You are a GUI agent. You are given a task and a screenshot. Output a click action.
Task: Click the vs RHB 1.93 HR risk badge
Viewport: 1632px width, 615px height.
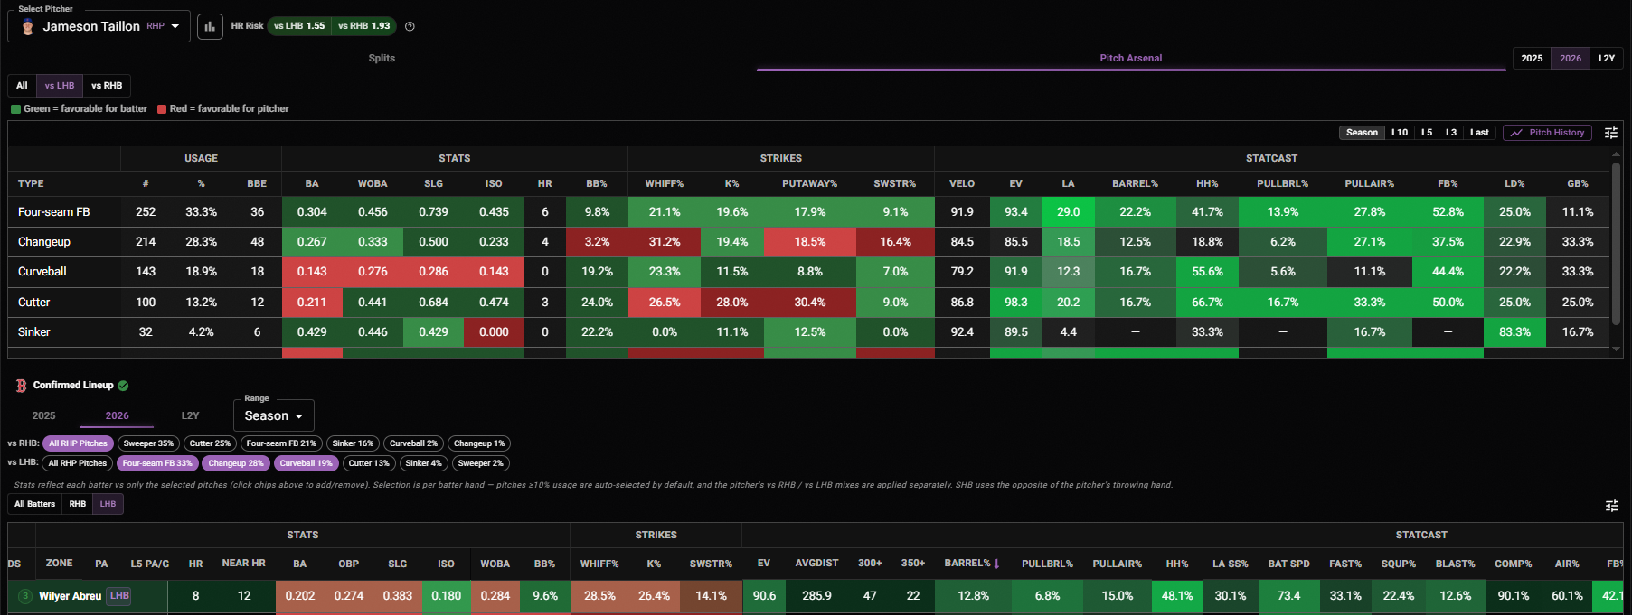coord(364,26)
